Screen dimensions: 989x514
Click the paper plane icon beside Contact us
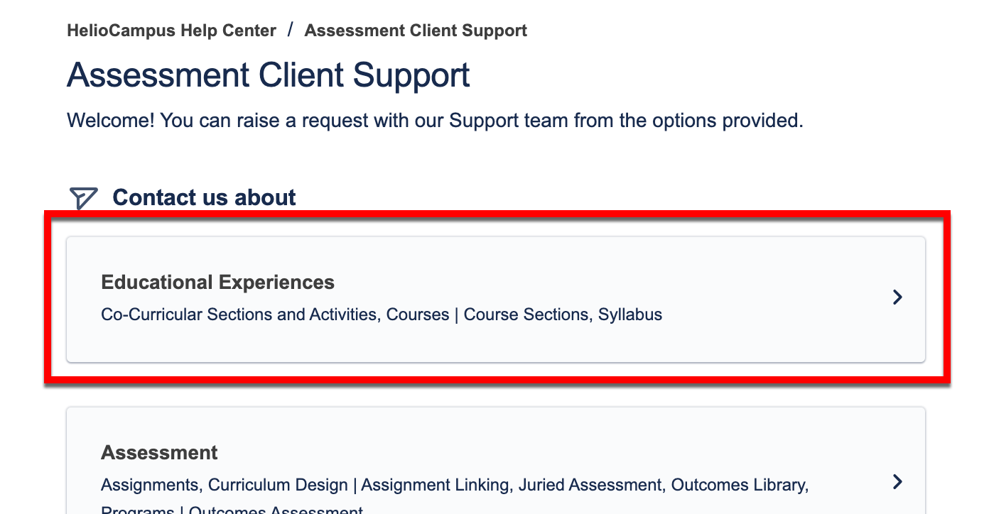click(83, 198)
